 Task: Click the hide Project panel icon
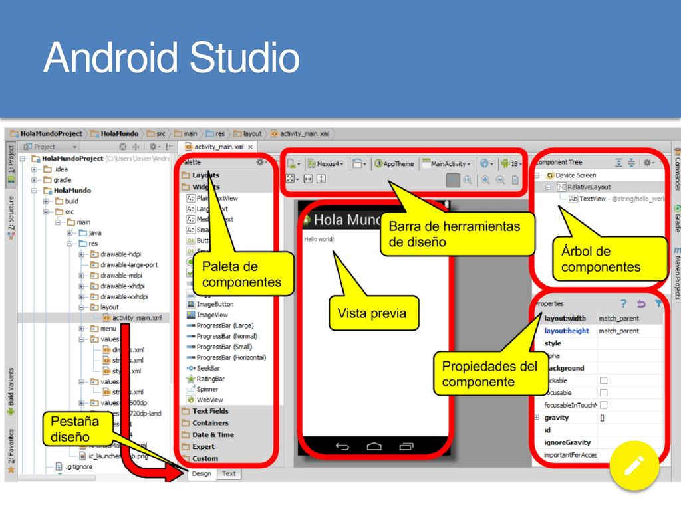click(x=168, y=147)
